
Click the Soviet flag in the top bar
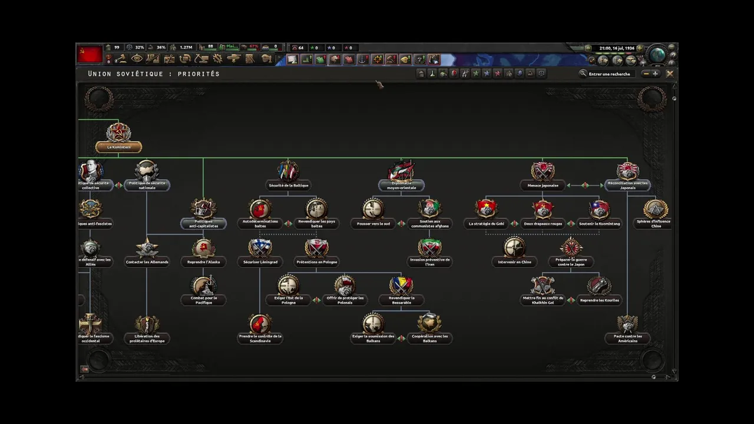coord(90,55)
